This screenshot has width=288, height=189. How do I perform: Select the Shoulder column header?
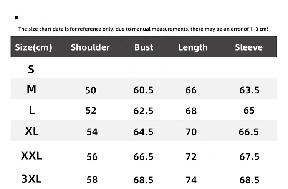coord(90,47)
